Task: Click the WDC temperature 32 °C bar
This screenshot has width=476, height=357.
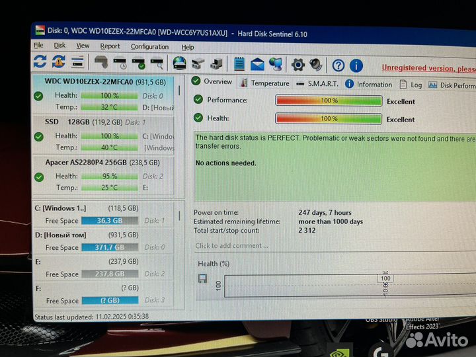Action: tap(109, 107)
